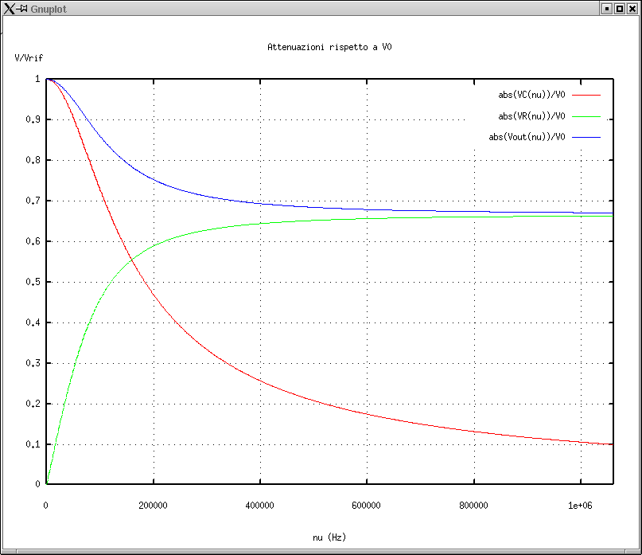642x555 pixels.
Task: Click the red line sample in legend
Action: [x=586, y=95]
